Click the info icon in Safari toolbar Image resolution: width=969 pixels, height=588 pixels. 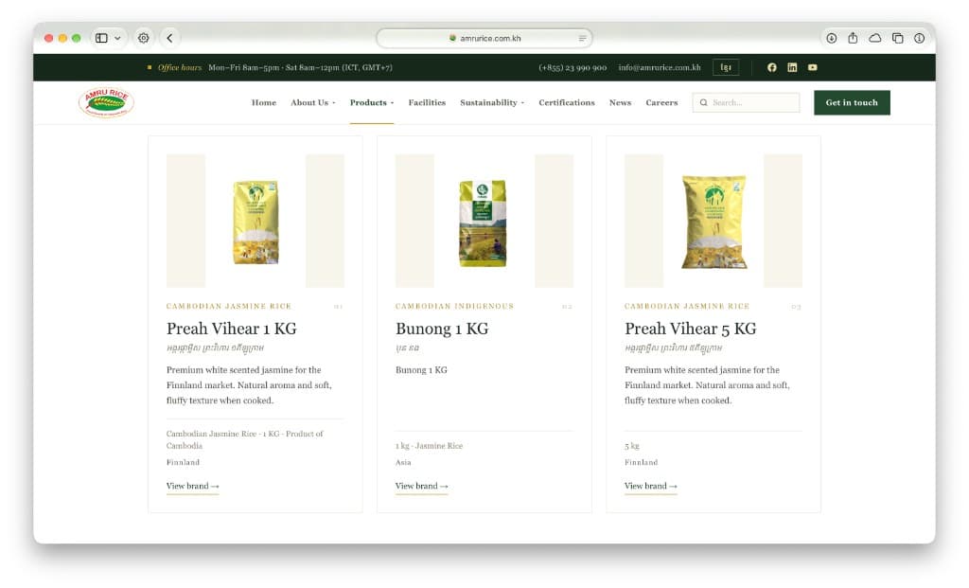point(920,38)
